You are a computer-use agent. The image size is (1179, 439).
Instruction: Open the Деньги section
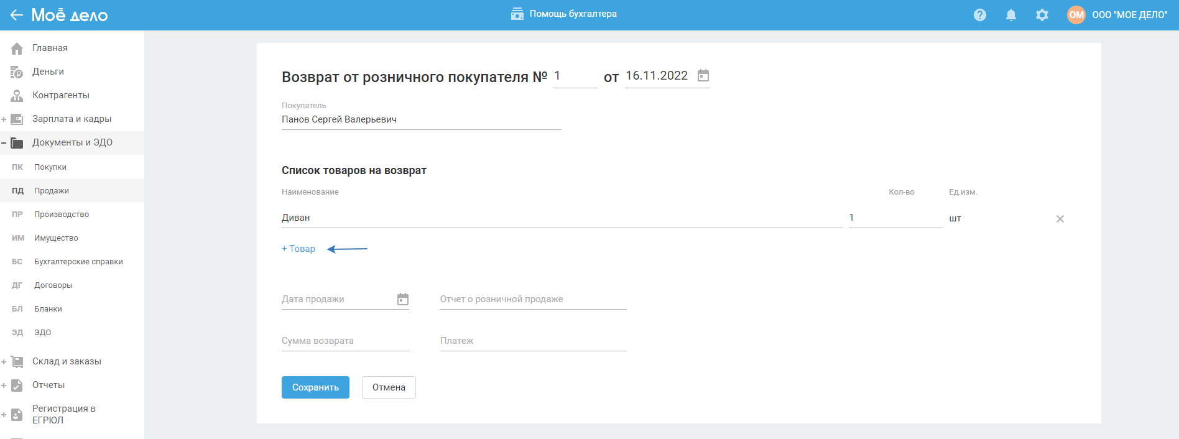pyautogui.click(x=48, y=72)
